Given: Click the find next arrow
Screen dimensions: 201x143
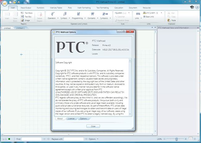Looking at the screenshot, I should (x=48, y=139).
